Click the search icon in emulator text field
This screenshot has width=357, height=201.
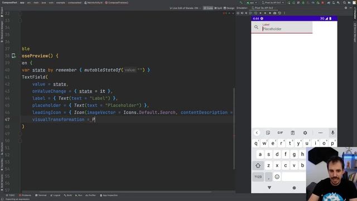257,27
